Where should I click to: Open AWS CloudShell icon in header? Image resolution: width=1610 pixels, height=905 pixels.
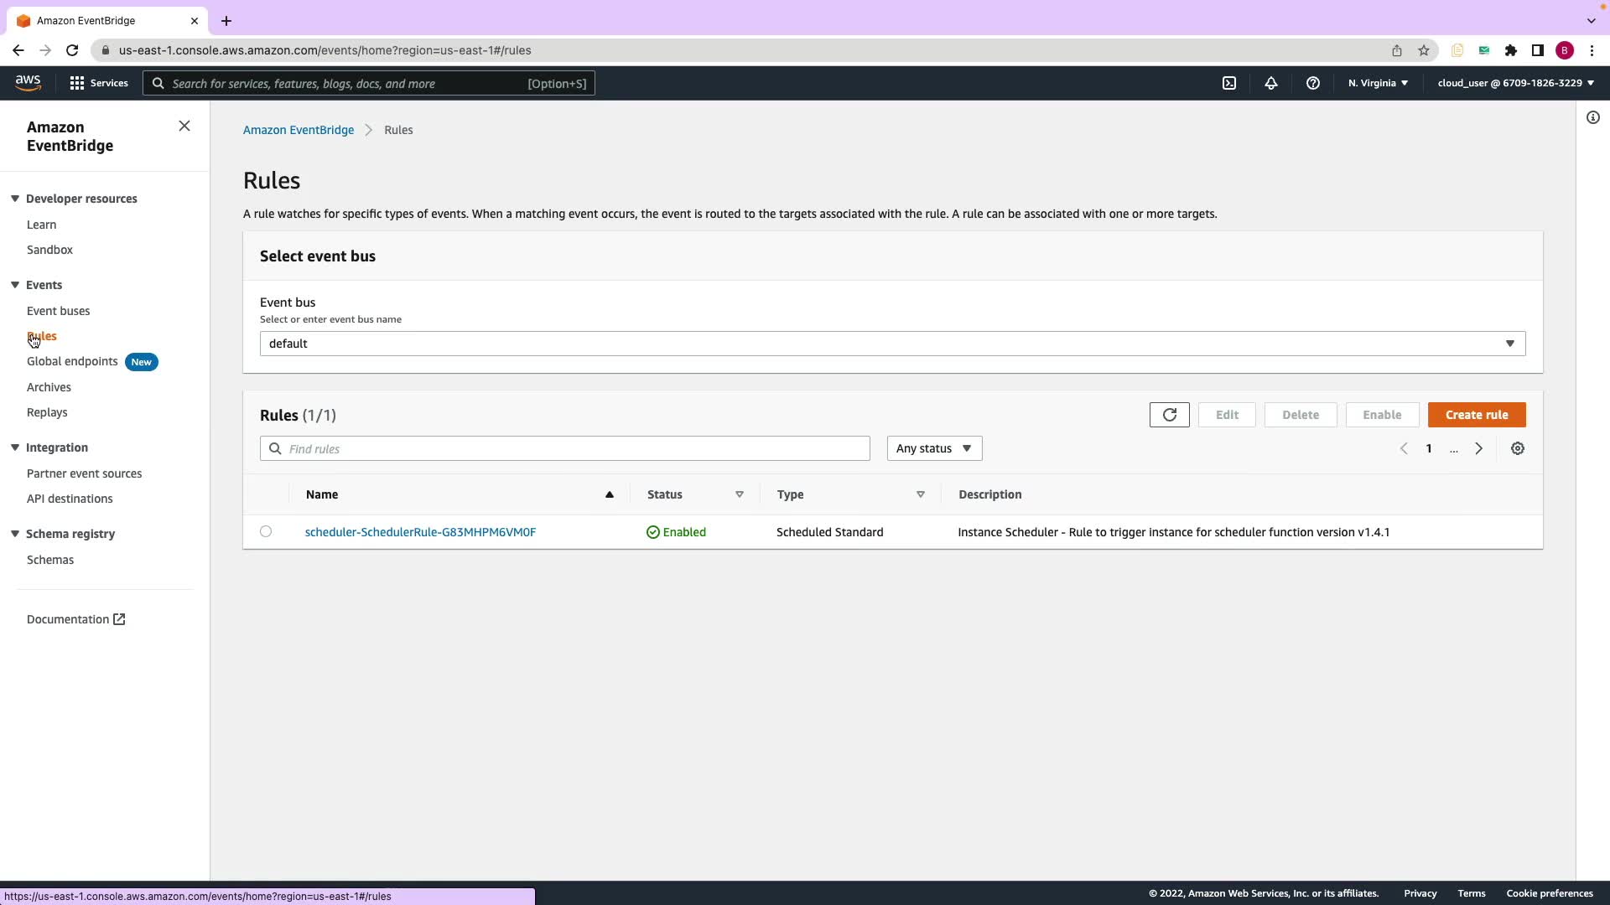(x=1228, y=83)
